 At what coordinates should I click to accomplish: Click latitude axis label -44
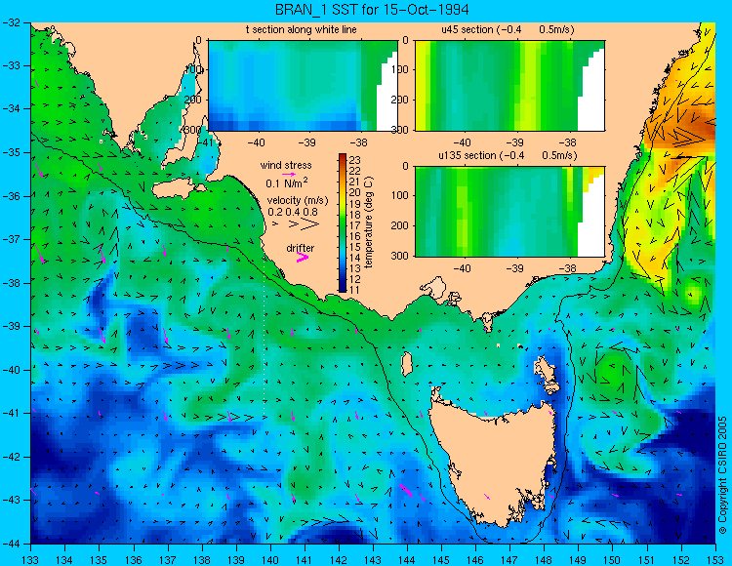11,544
